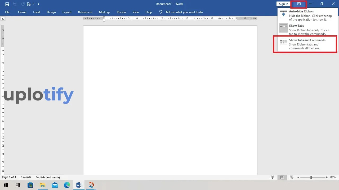Screen dimensions: 339x190
Task: Click English (Indonesia) language indicator
Action: (47, 177)
